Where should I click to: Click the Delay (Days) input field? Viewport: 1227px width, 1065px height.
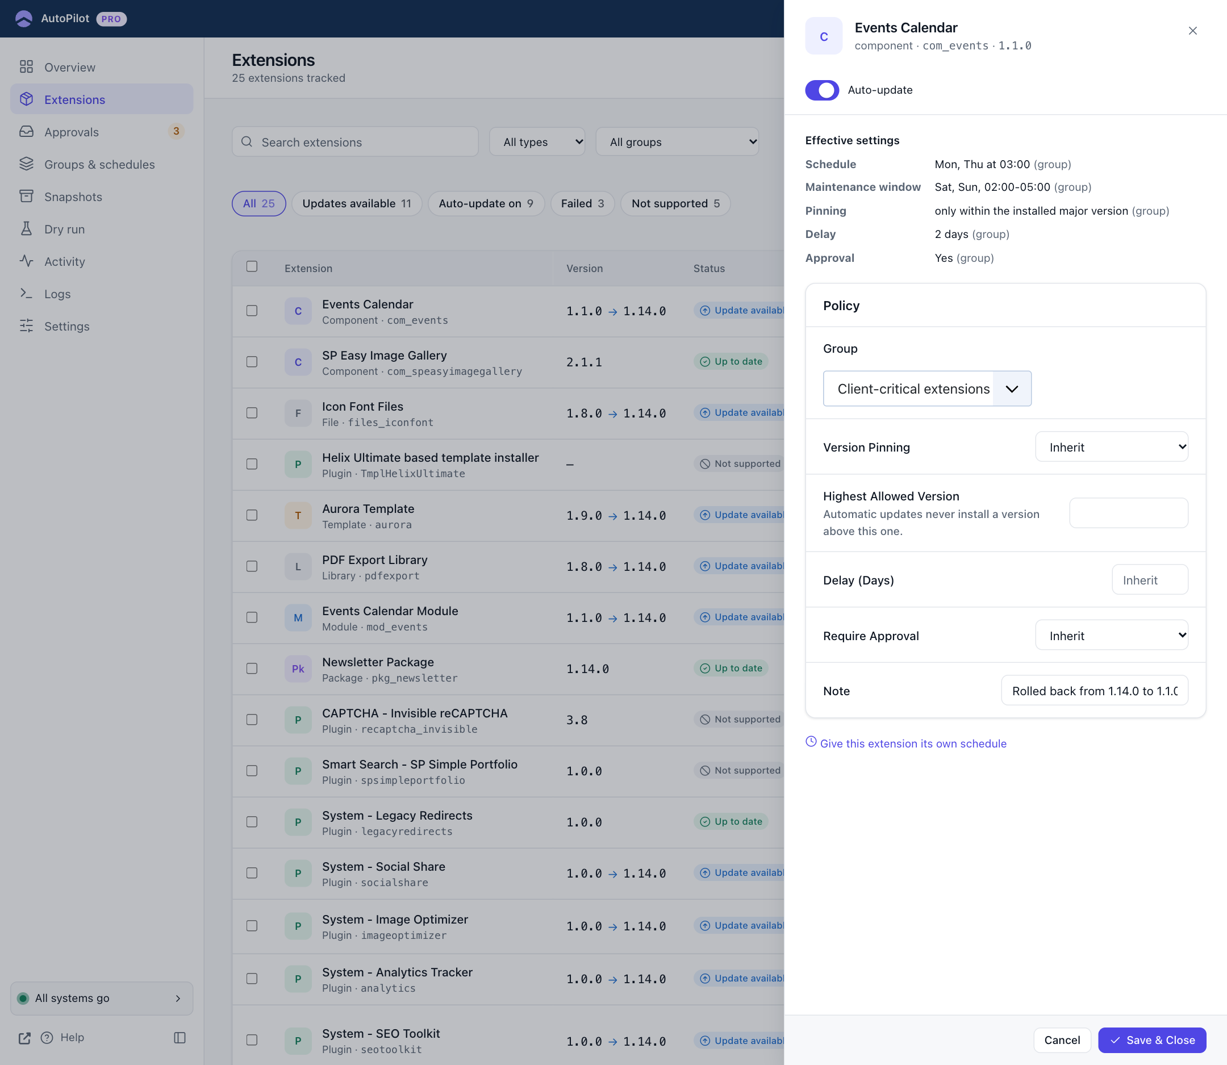[1150, 579]
